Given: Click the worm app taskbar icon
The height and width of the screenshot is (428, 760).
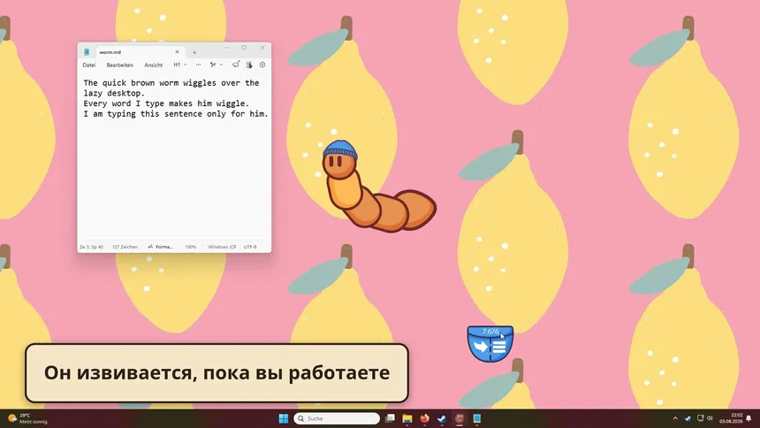Looking at the screenshot, I should (x=460, y=418).
